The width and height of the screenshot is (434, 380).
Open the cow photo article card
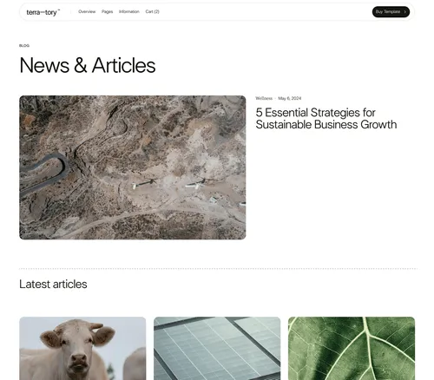[x=82, y=348]
